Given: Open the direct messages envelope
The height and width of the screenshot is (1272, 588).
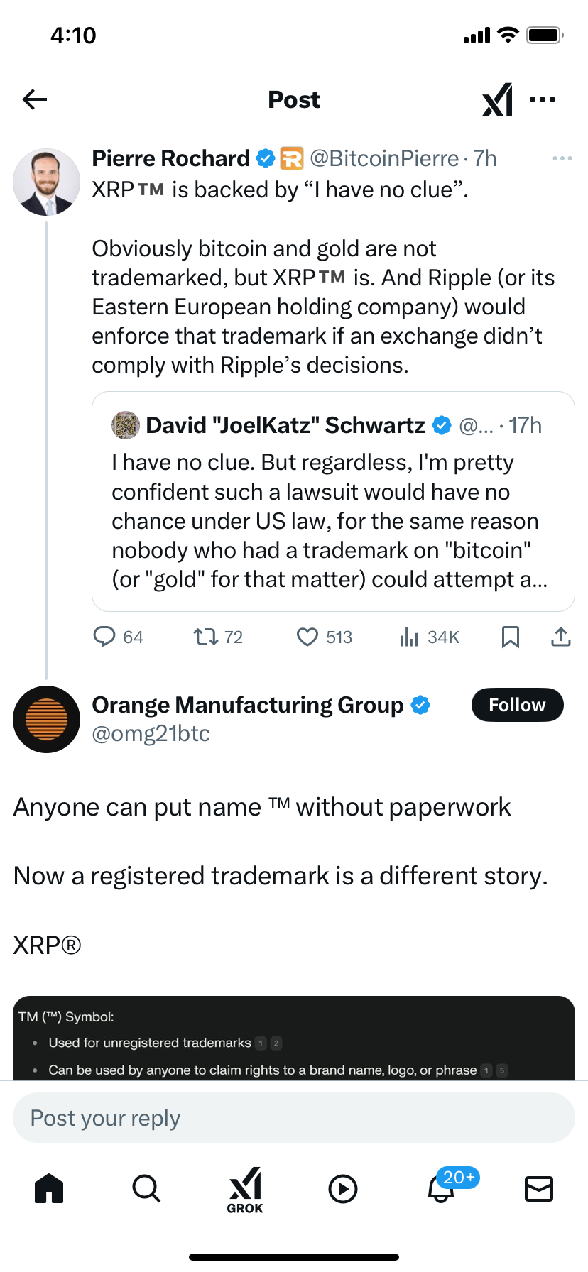Looking at the screenshot, I should click(x=538, y=1188).
